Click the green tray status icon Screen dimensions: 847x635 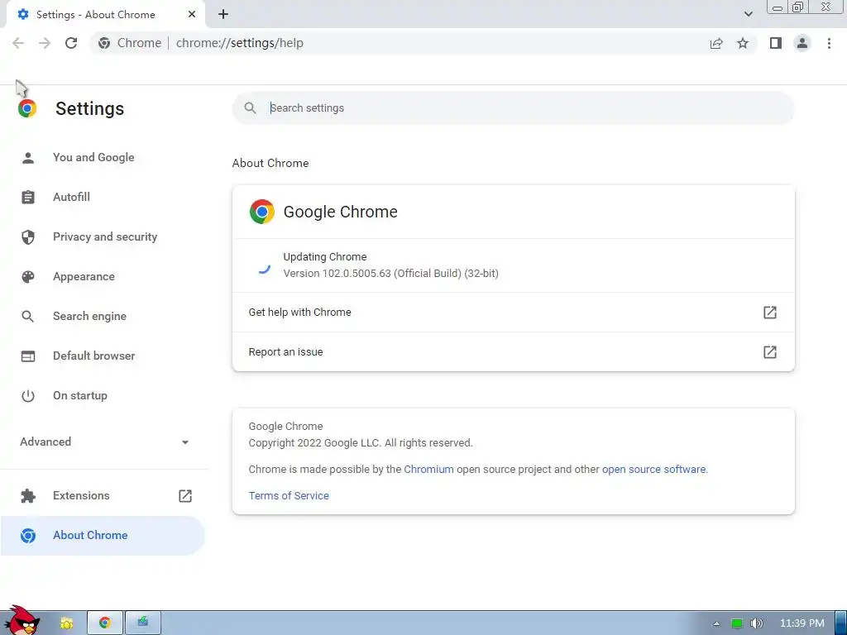tap(737, 623)
